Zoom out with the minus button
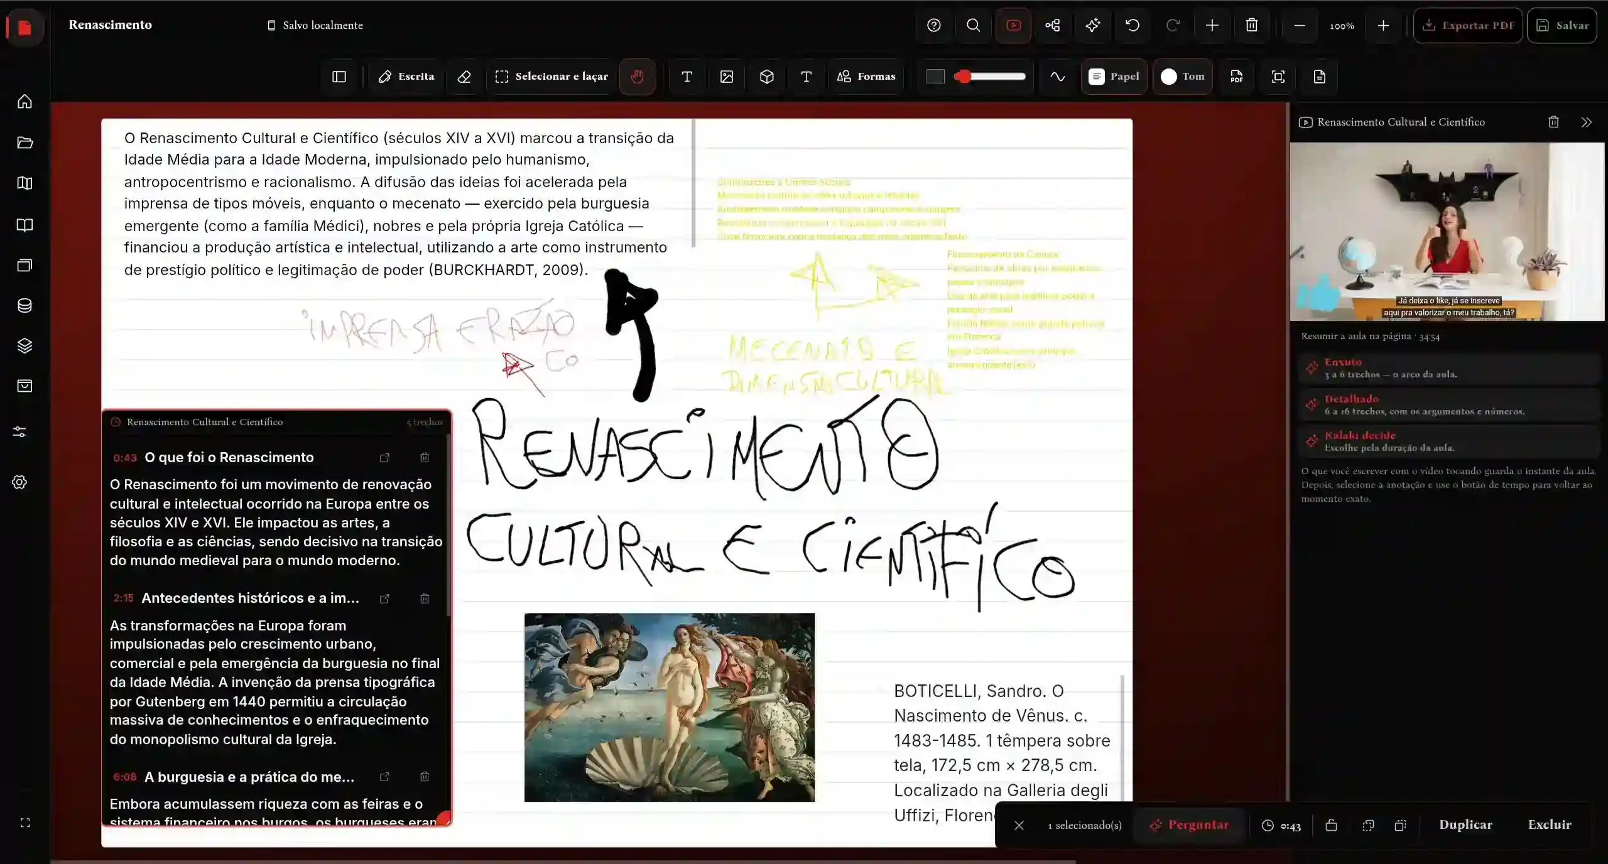This screenshot has height=864, width=1608. click(1300, 26)
